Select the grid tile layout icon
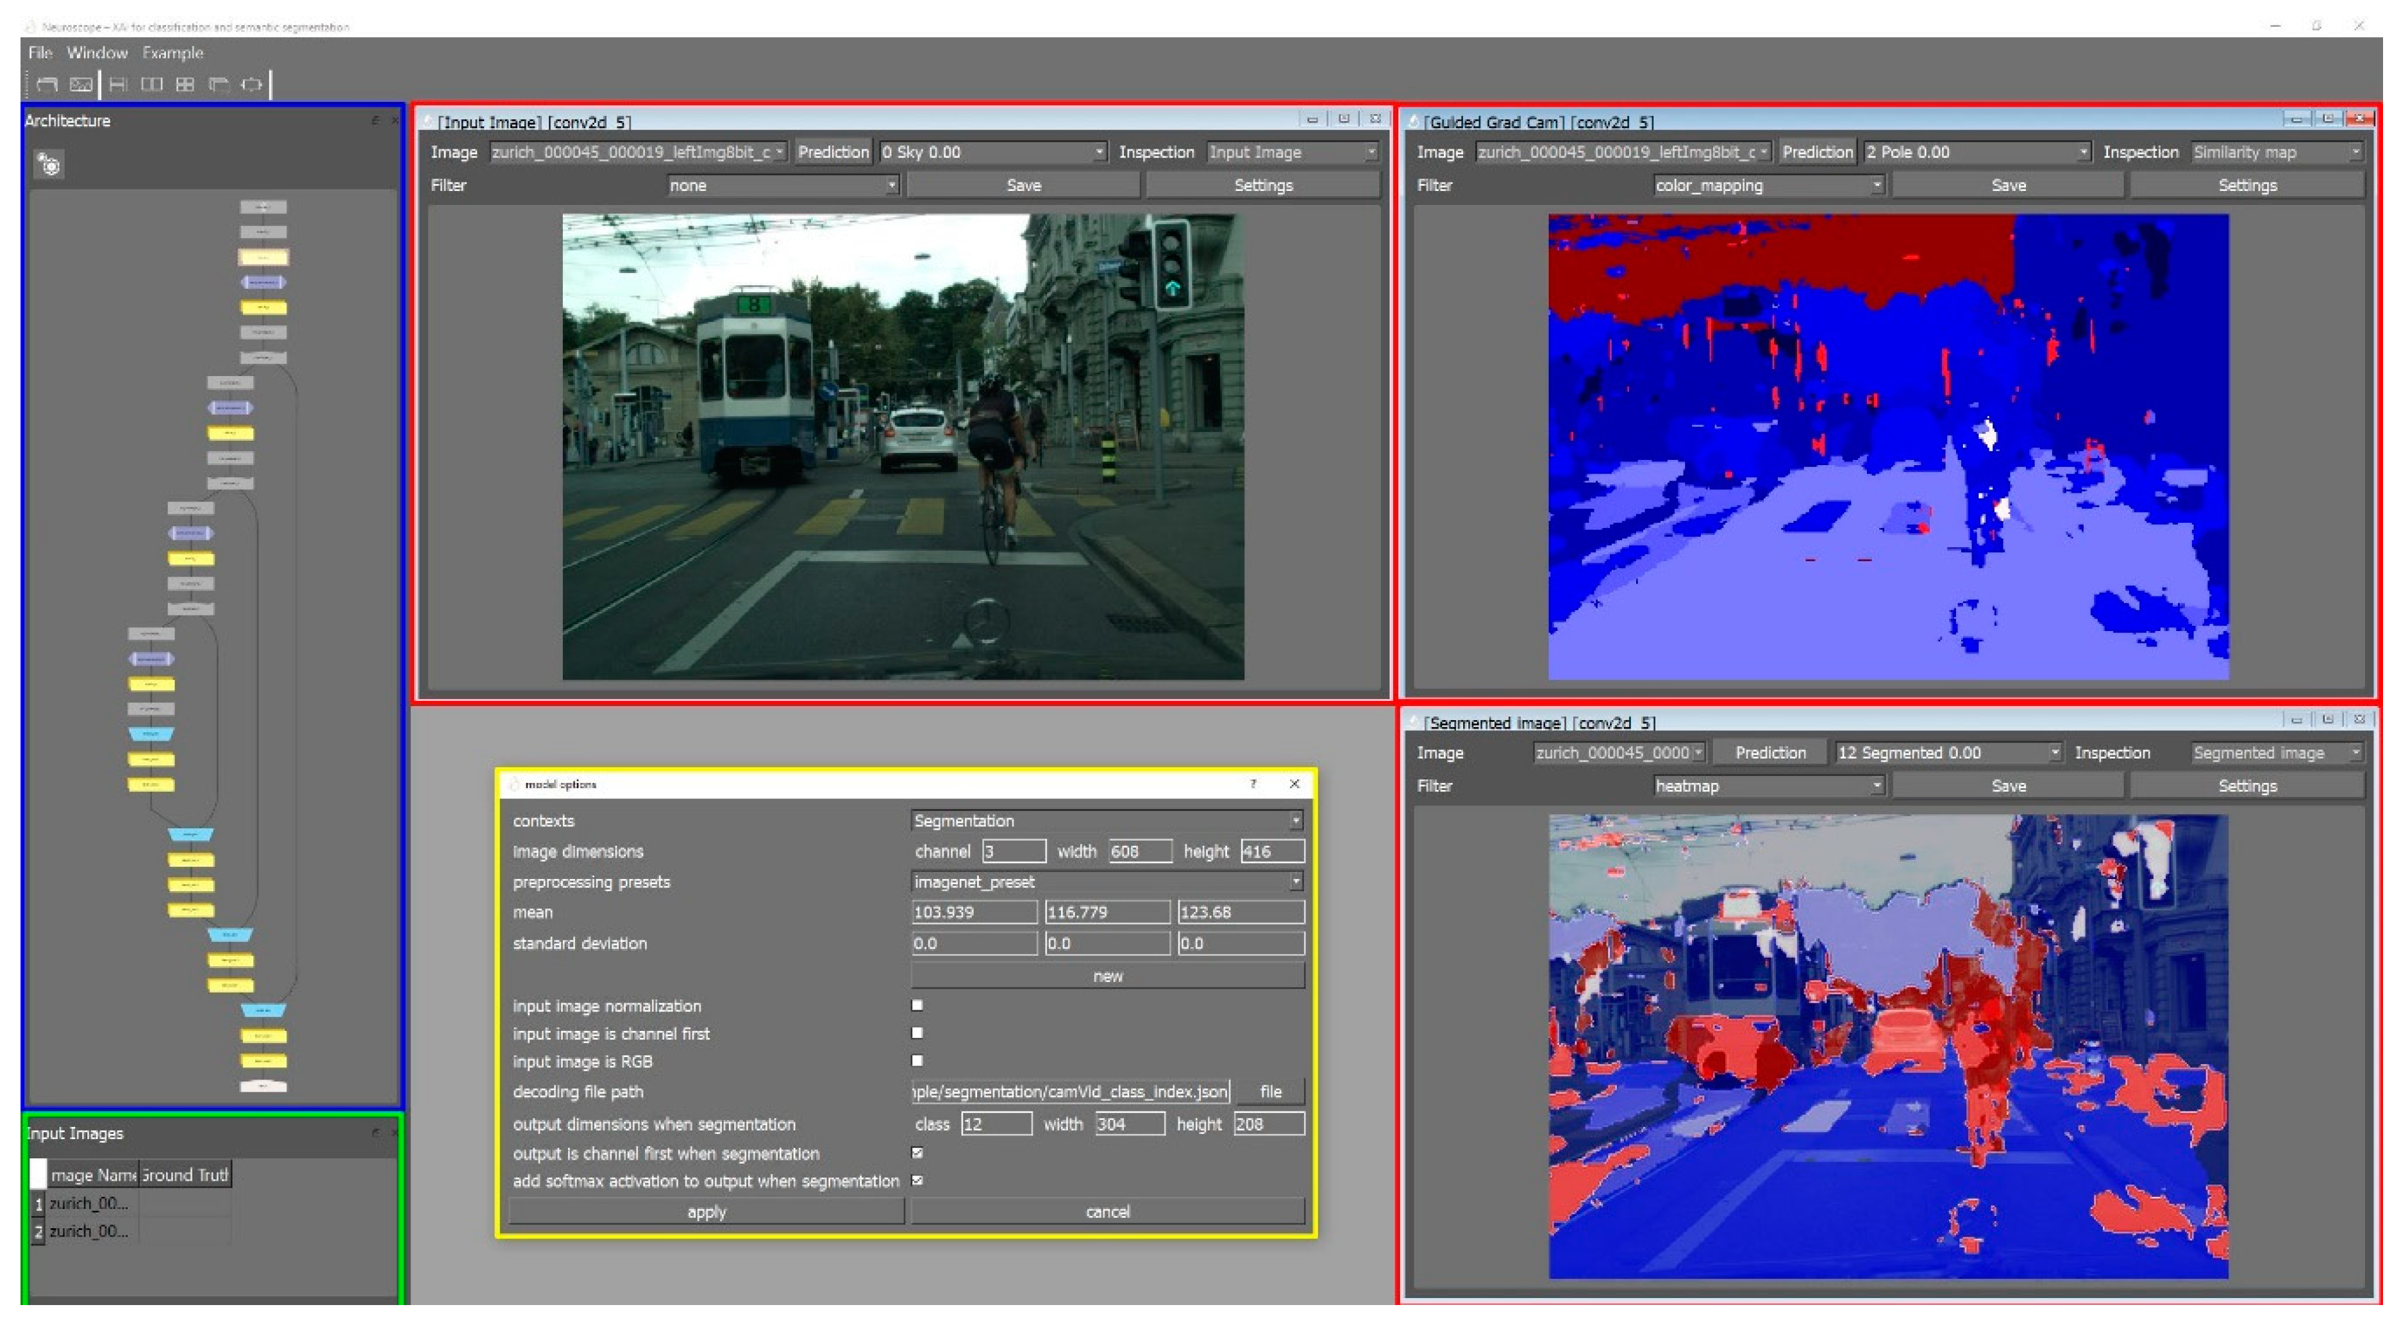Image resolution: width=2401 pixels, height=1323 pixels. tap(185, 85)
